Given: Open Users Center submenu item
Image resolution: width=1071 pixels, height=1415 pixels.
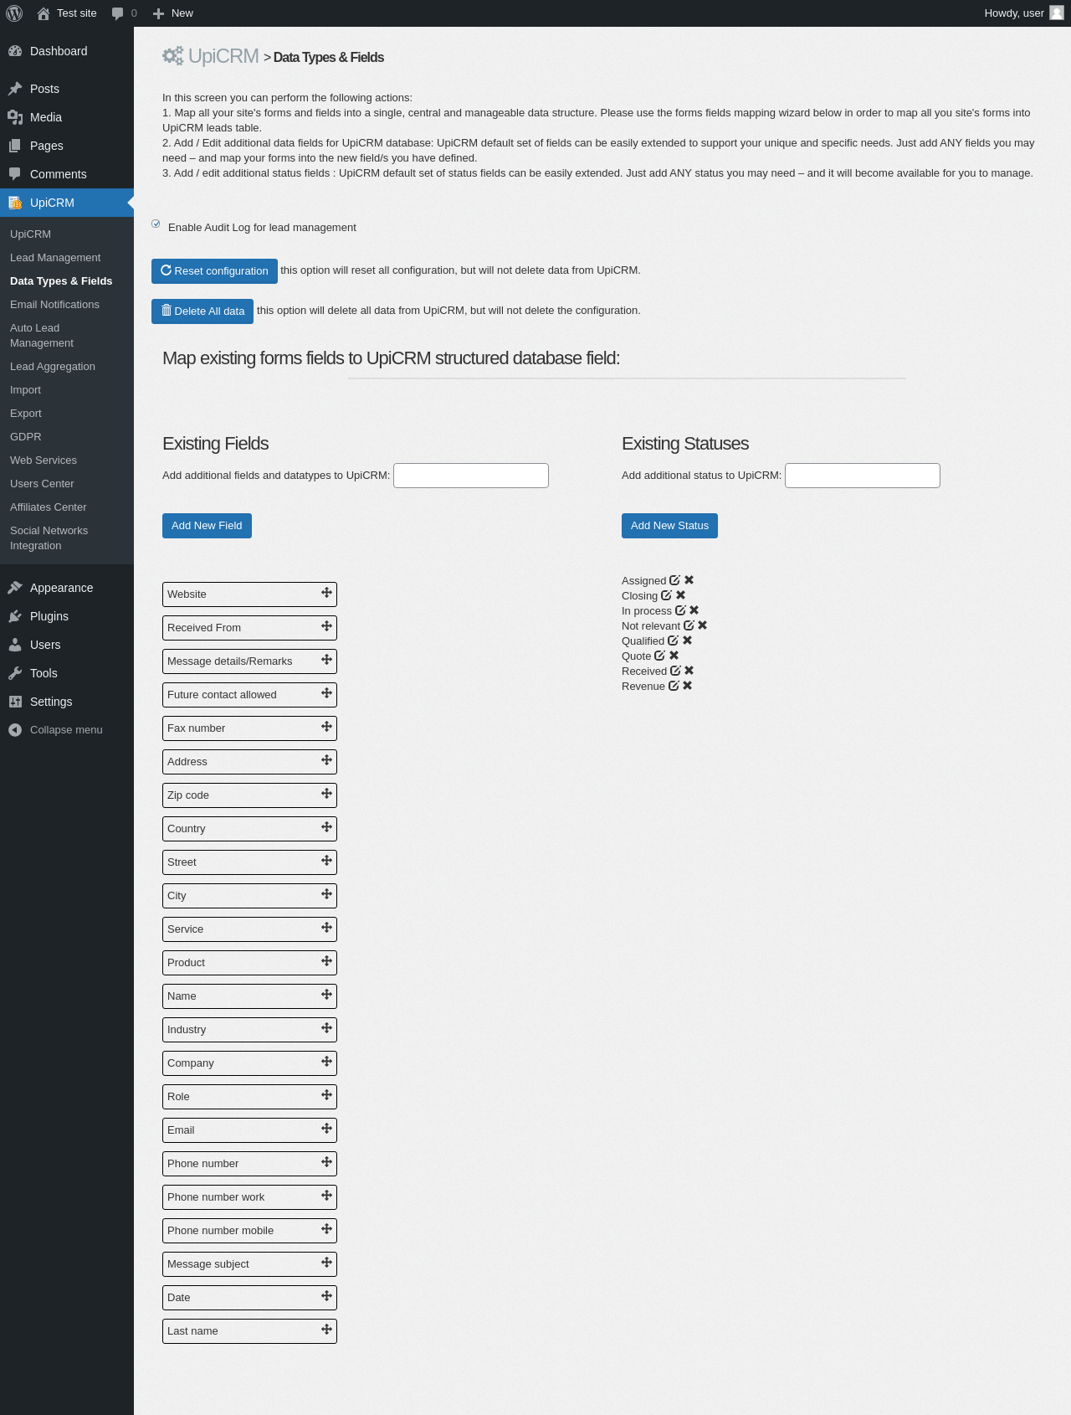Looking at the screenshot, I should coord(67,484).
